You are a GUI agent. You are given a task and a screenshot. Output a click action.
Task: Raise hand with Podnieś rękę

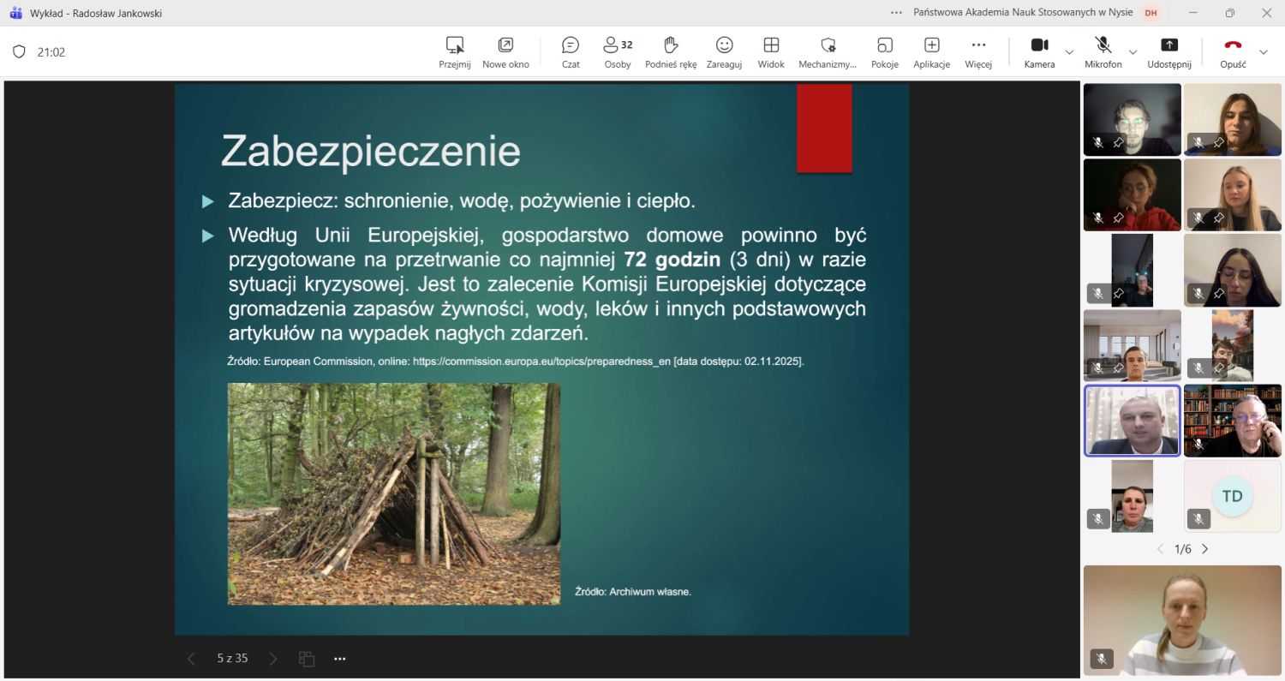click(x=671, y=51)
